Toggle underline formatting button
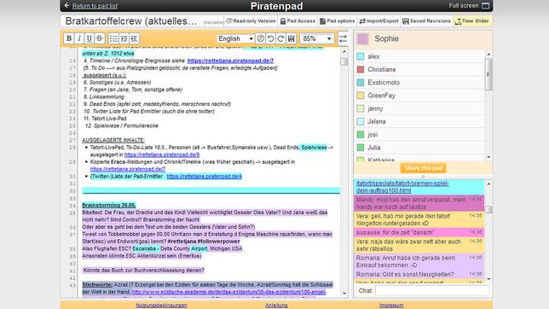This screenshot has width=549, height=309. pos(90,38)
